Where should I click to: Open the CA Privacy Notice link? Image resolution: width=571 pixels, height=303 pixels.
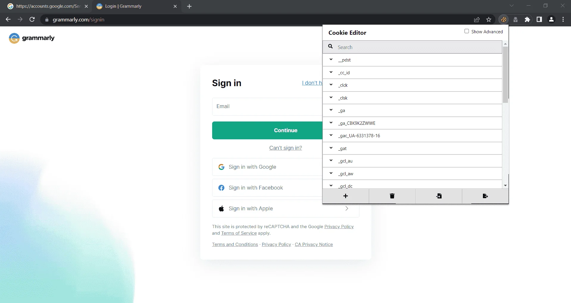[x=314, y=244]
